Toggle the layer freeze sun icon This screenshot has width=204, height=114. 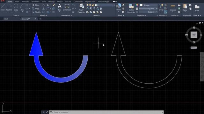point(90,5)
